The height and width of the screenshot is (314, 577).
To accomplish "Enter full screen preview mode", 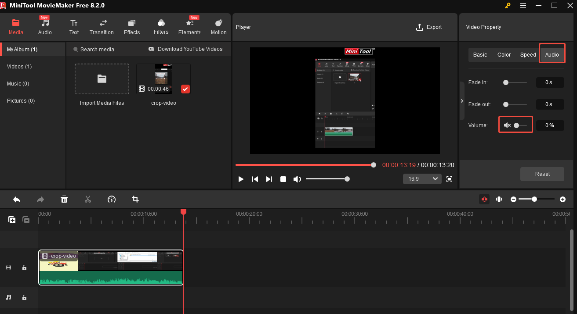I will [x=449, y=179].
